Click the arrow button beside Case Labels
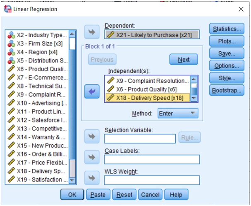This screenshot has height=206, width=251. click(x=92, y=157)
